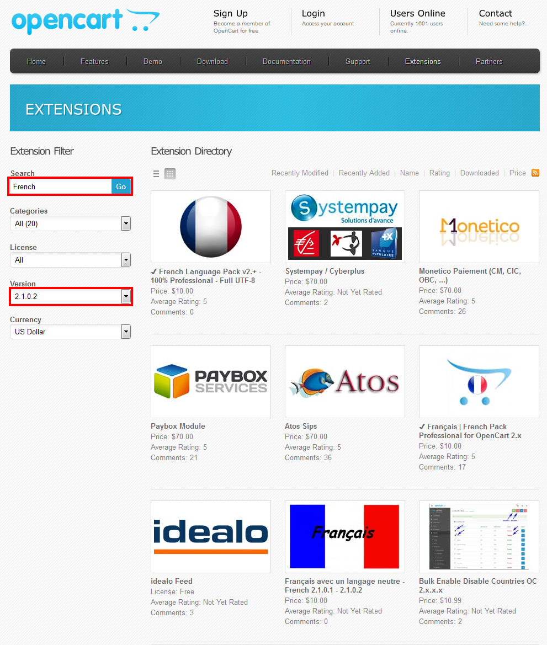Open the Features menu item

click(x=94, y=61)
